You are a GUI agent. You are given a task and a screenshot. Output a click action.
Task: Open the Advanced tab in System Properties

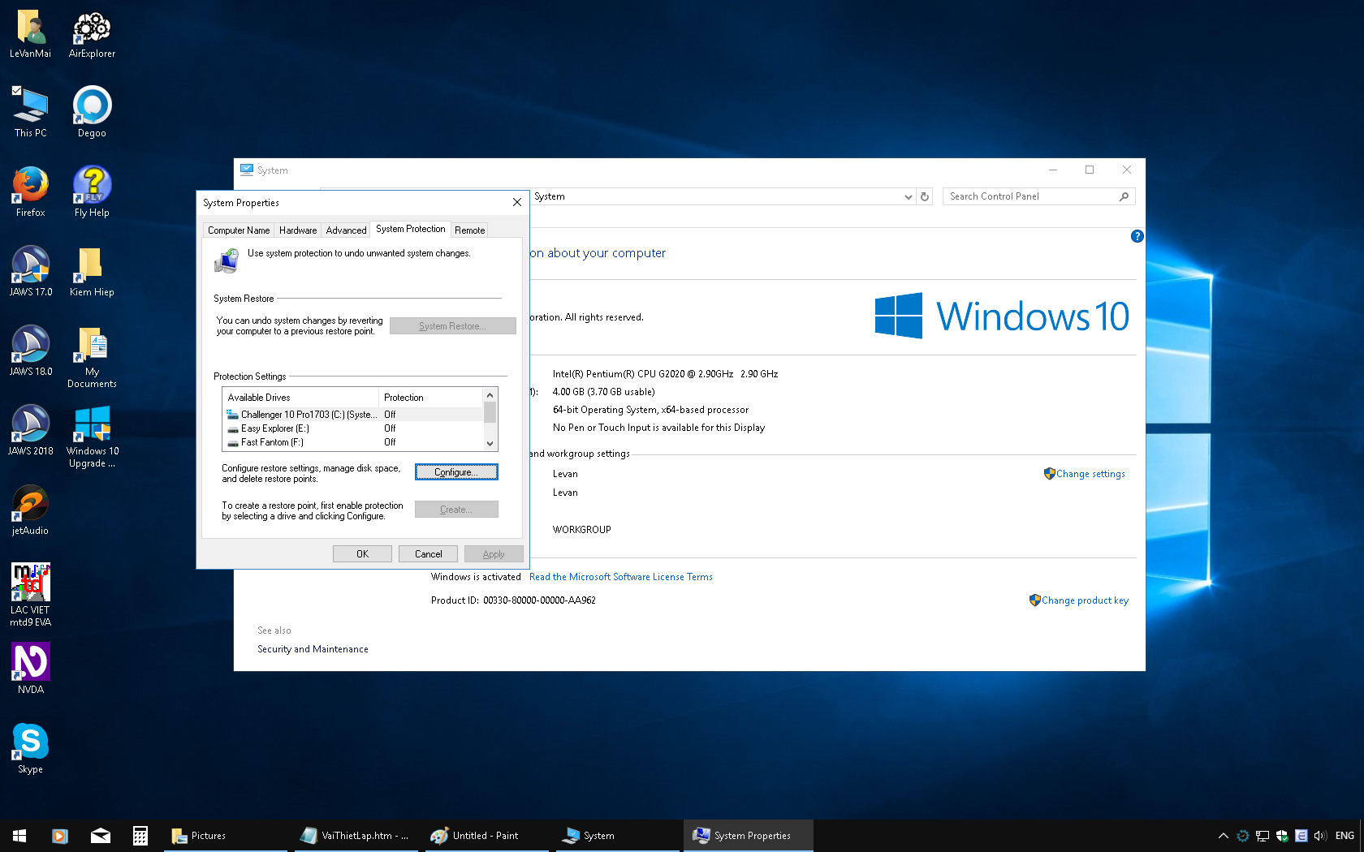point(345,230)
